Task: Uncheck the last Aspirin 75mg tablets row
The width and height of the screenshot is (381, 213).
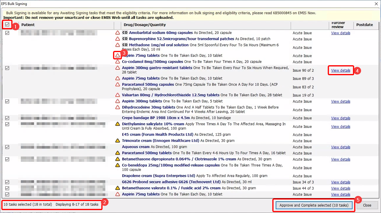Action: point(7,194)
